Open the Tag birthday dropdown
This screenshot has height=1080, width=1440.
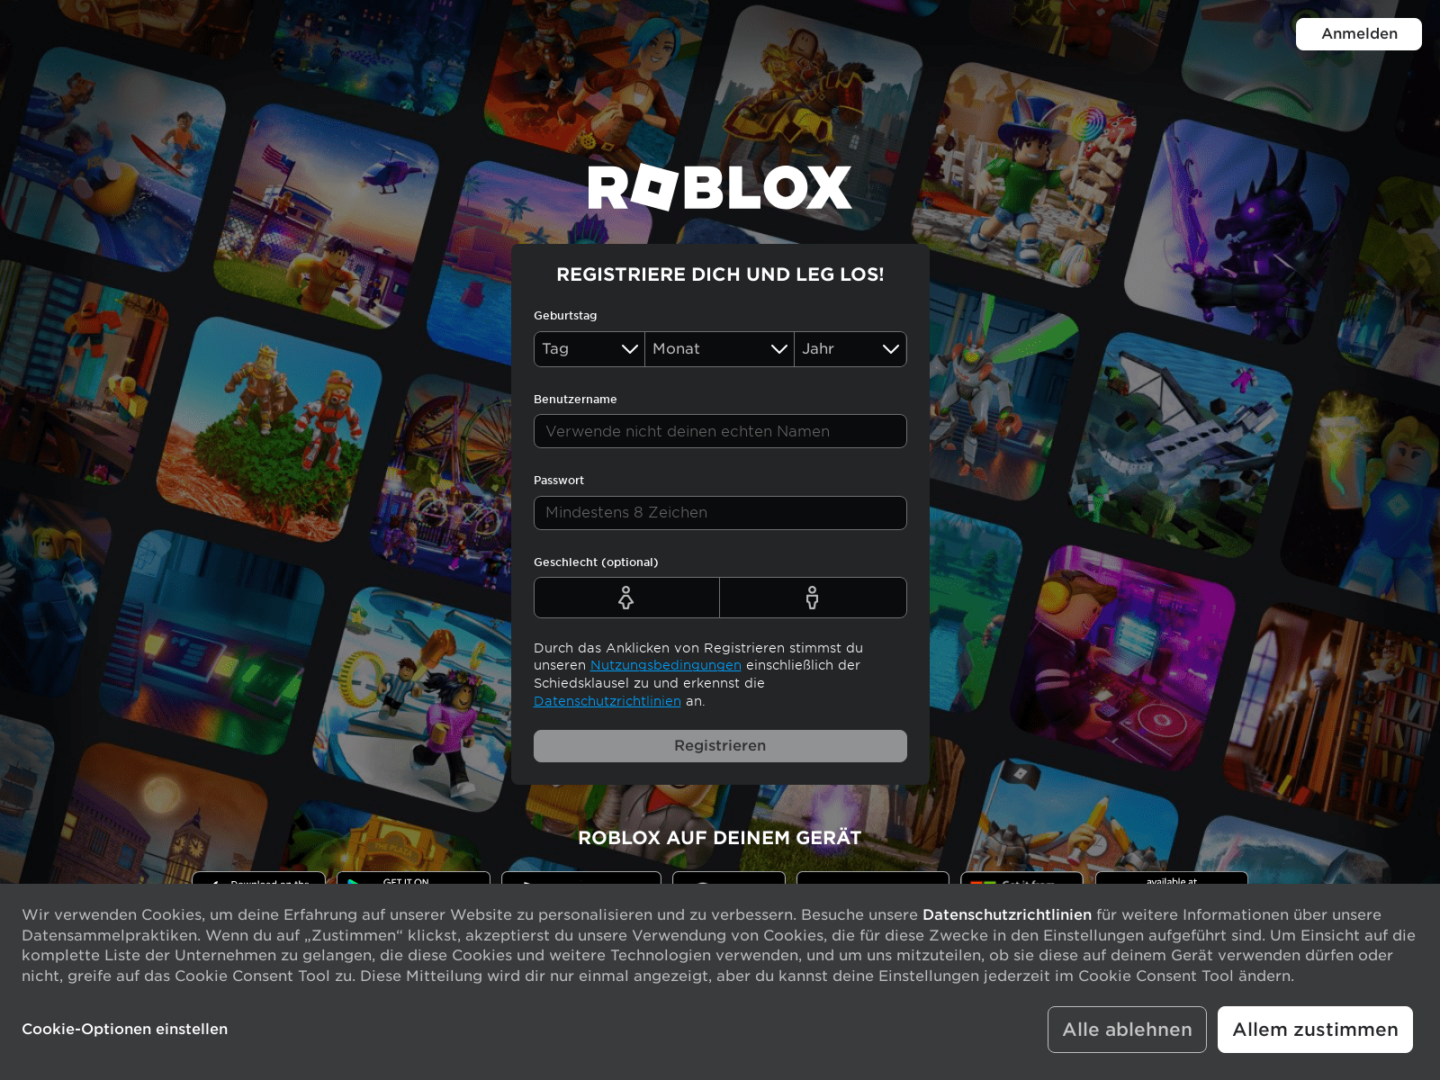click(589, 349)
